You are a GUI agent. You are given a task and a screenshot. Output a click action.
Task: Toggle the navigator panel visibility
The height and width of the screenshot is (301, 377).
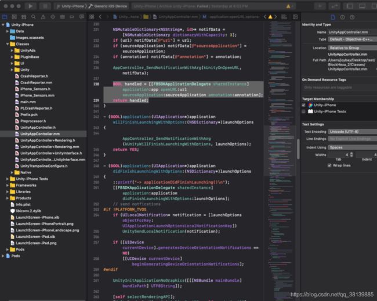click(x=350, y=6)
